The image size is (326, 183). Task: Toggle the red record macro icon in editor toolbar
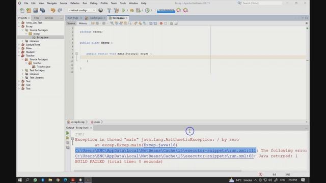[161, 23]
